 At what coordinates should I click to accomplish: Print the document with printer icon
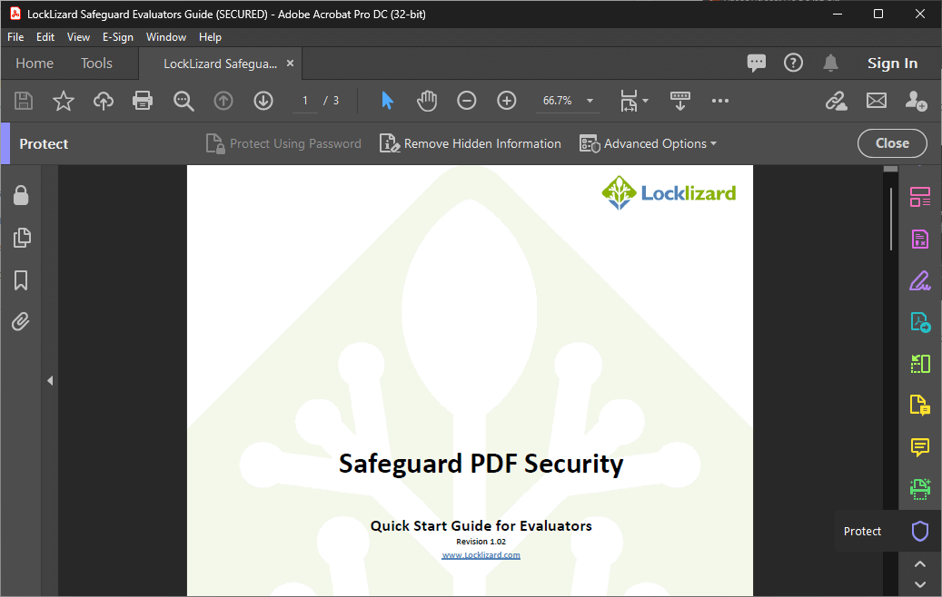143,101
